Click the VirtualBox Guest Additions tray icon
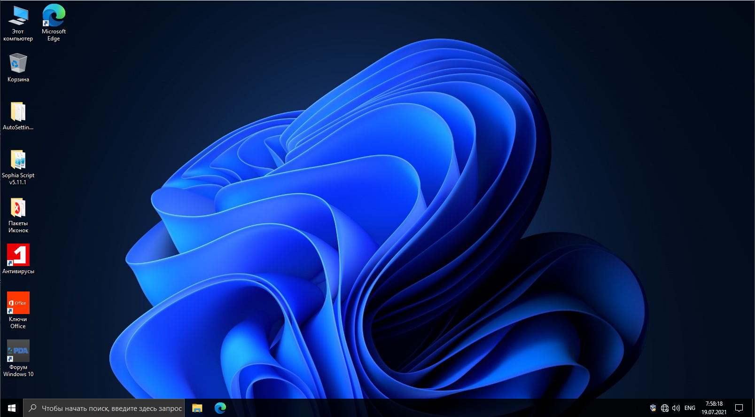 653,408
